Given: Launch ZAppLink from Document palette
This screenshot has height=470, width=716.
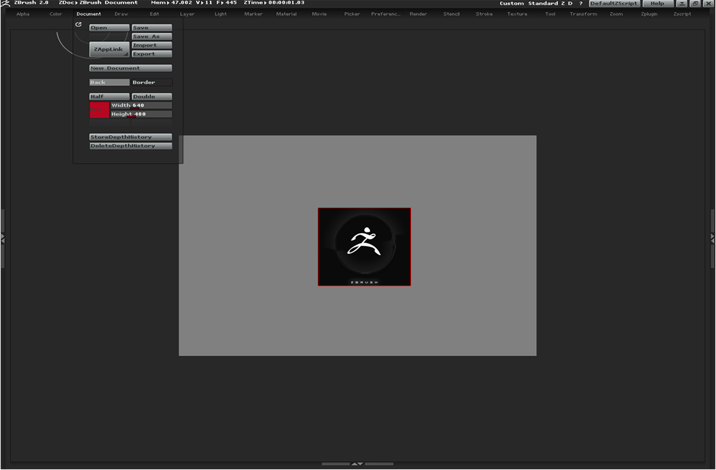Looking at the screenshot, I should [x=109, y=49].
